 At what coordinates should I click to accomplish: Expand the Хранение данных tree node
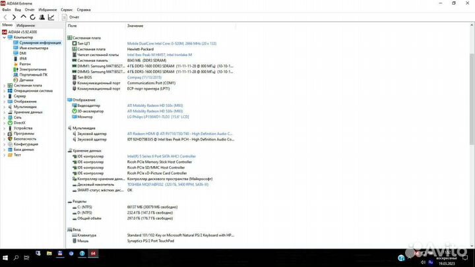[4, 112]
